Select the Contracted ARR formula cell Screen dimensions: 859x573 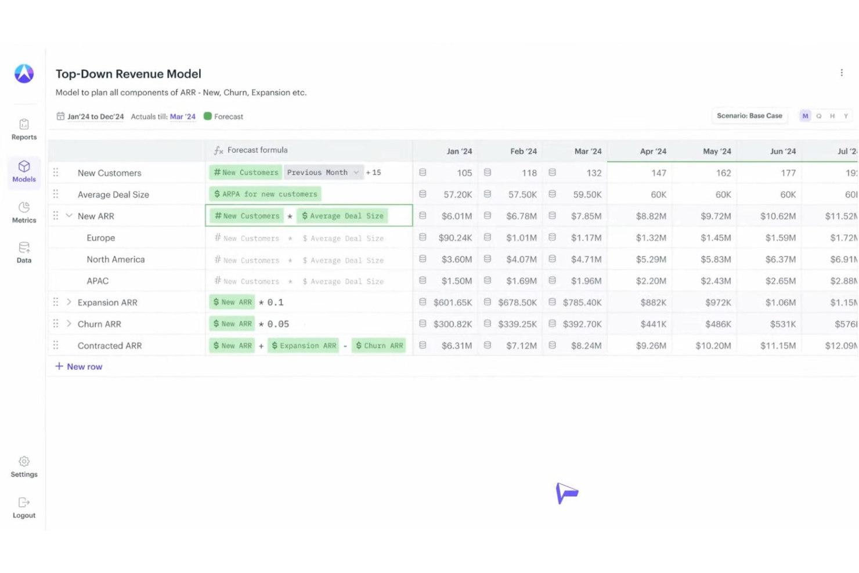tap(308, 345)
